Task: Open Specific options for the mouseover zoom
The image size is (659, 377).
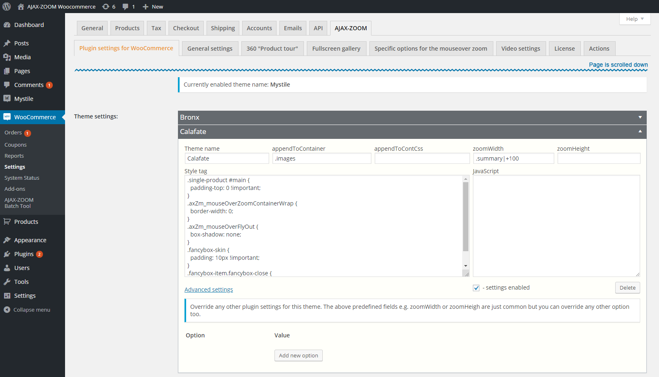Action: (x=431, y=49)
